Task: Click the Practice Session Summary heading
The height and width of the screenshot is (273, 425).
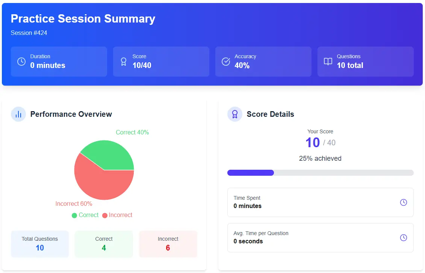Action: pyautogui.click(x=83, y=19)
